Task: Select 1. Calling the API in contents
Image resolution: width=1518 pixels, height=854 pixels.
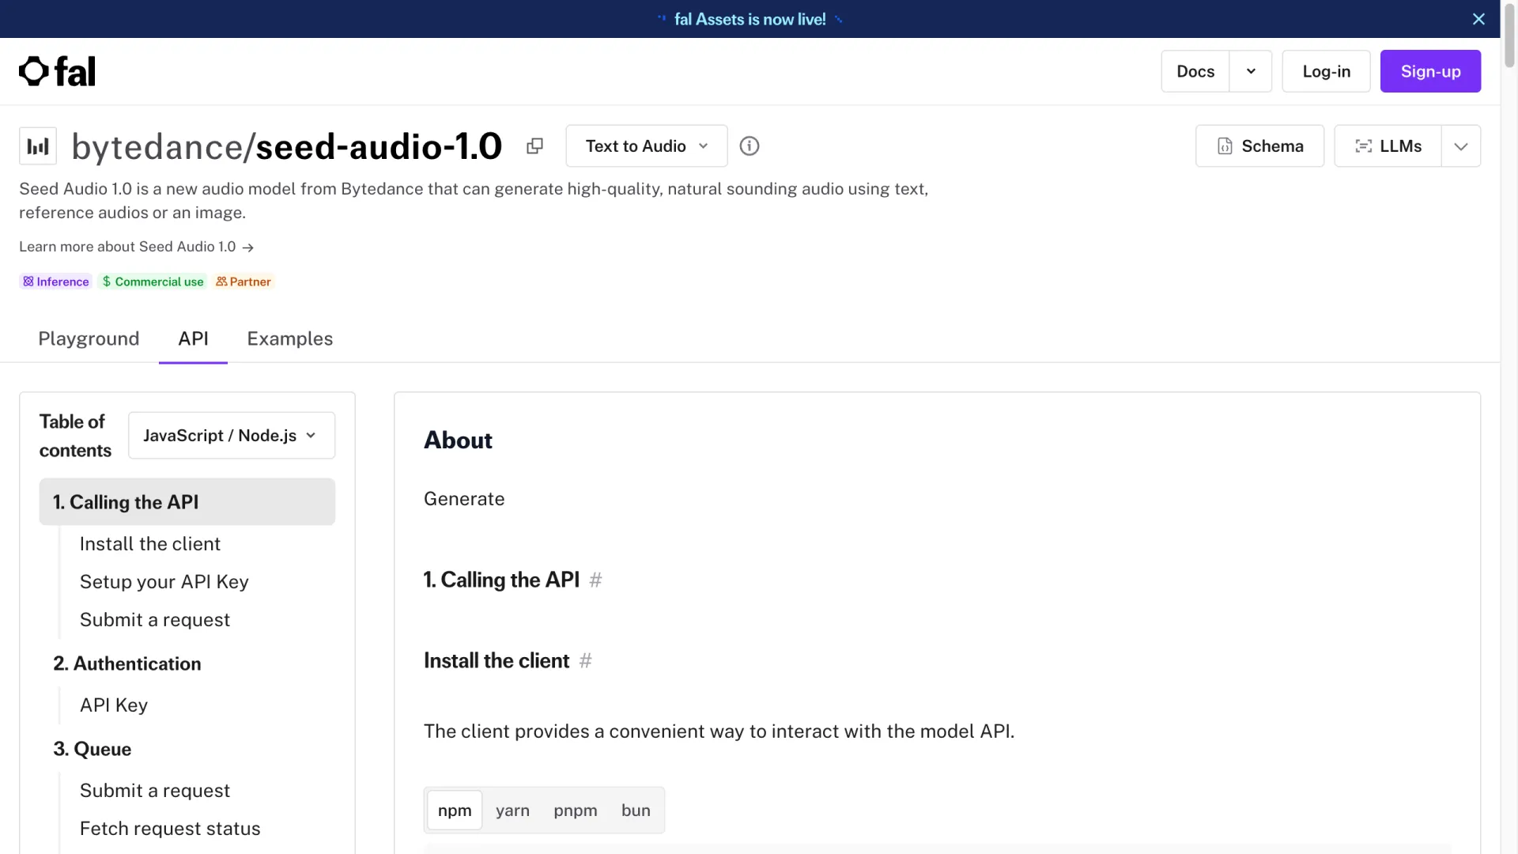Action: pyautogui.click(x=187, y=502)
